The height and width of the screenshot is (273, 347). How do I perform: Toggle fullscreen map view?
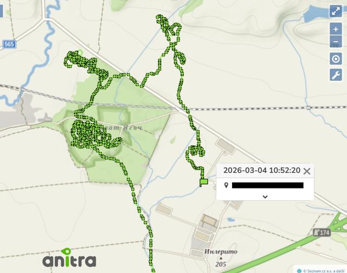click(x=336, y=11)
